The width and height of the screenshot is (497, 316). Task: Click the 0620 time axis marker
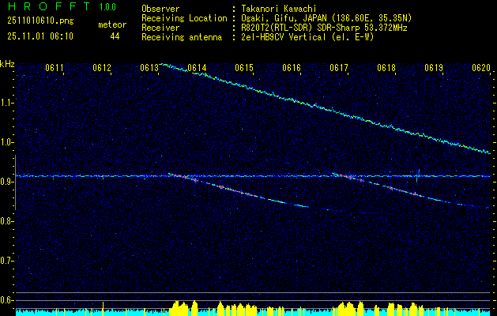tap(481, 68)
